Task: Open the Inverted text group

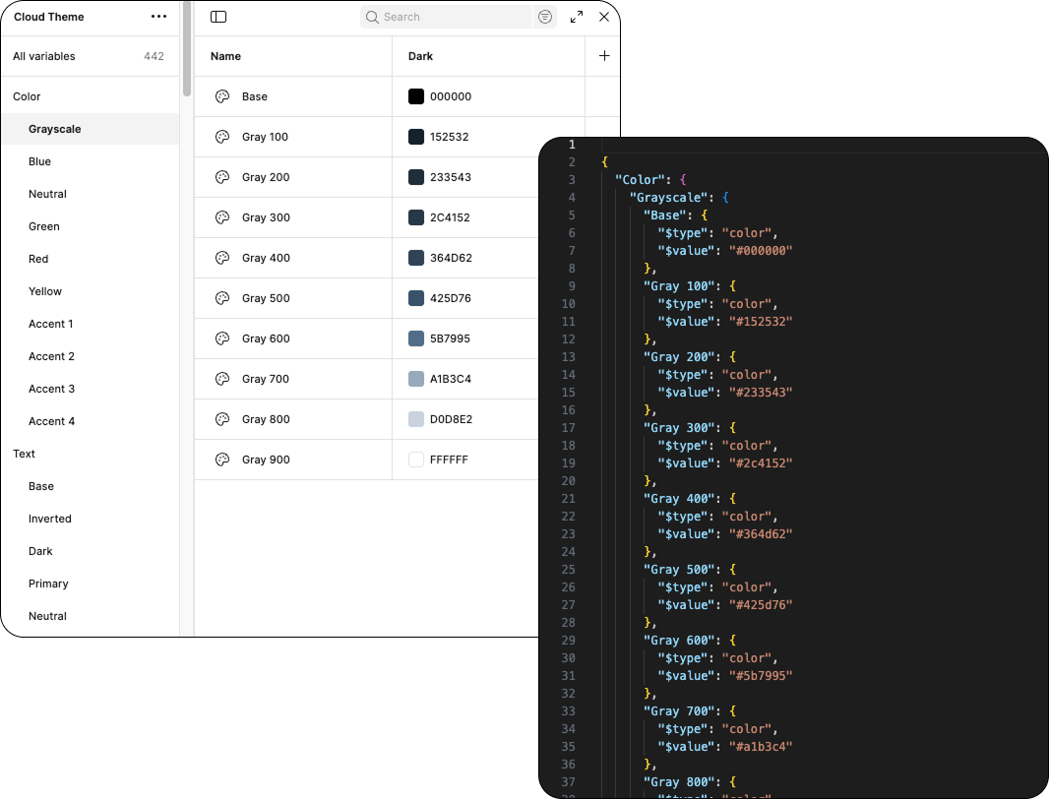Action: coord(50,519)
